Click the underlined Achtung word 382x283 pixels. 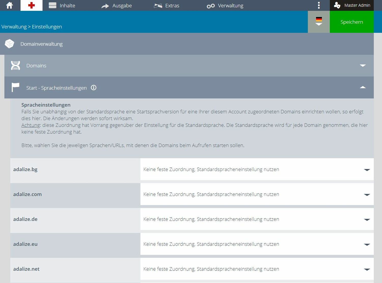click(31, 125)
